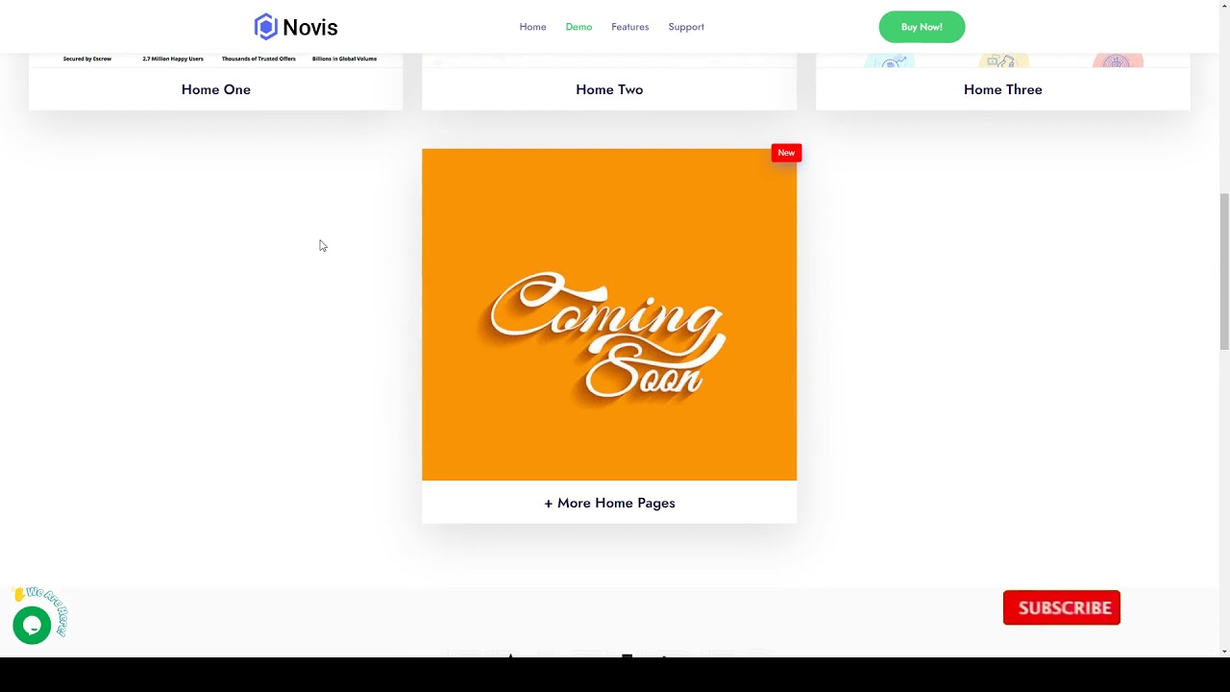Viewport: 1230px width, 692px height.
Task: Click the Buy Now! button
Action: 922,27
